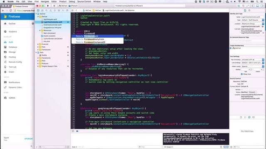Image resolution: width=266 pixels, height=149 pixels.
Task: Open the Text Encoding dropdown
Action: coord(253,60)
